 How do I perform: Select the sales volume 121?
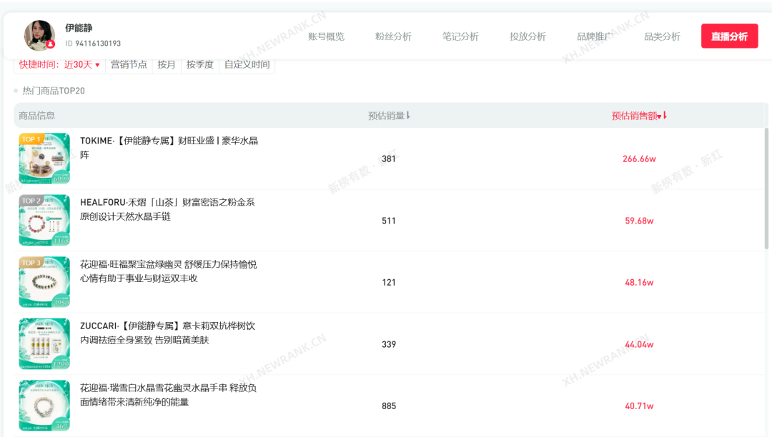pos(388,282)
